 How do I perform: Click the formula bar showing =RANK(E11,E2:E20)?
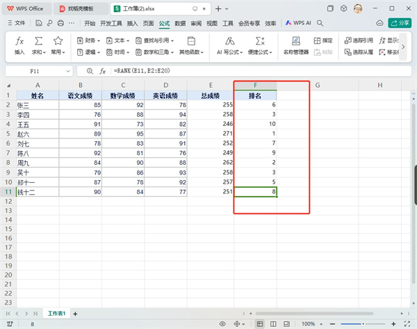(x=243, y=71)
